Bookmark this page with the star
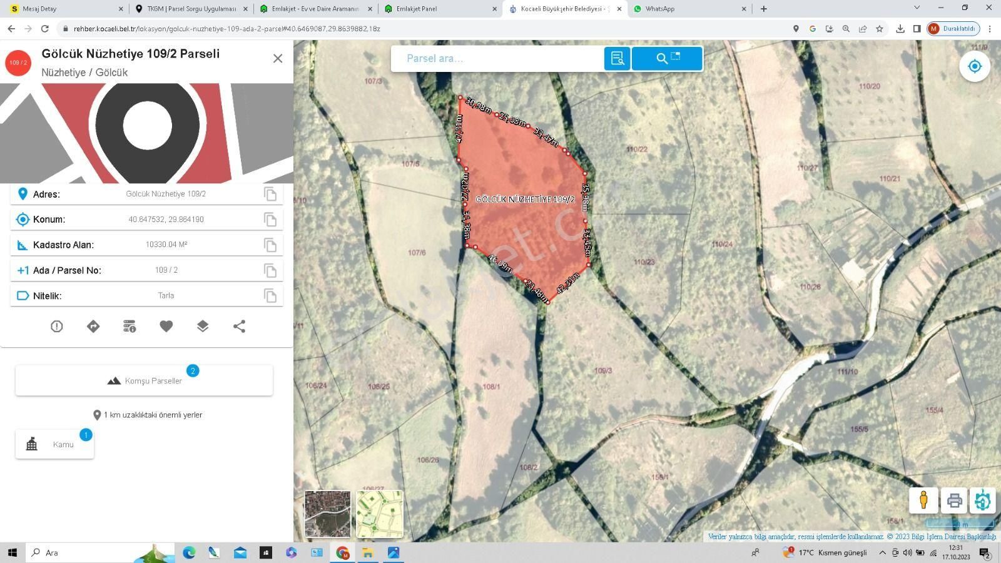 pyautogui.click(x=880, y=29)
